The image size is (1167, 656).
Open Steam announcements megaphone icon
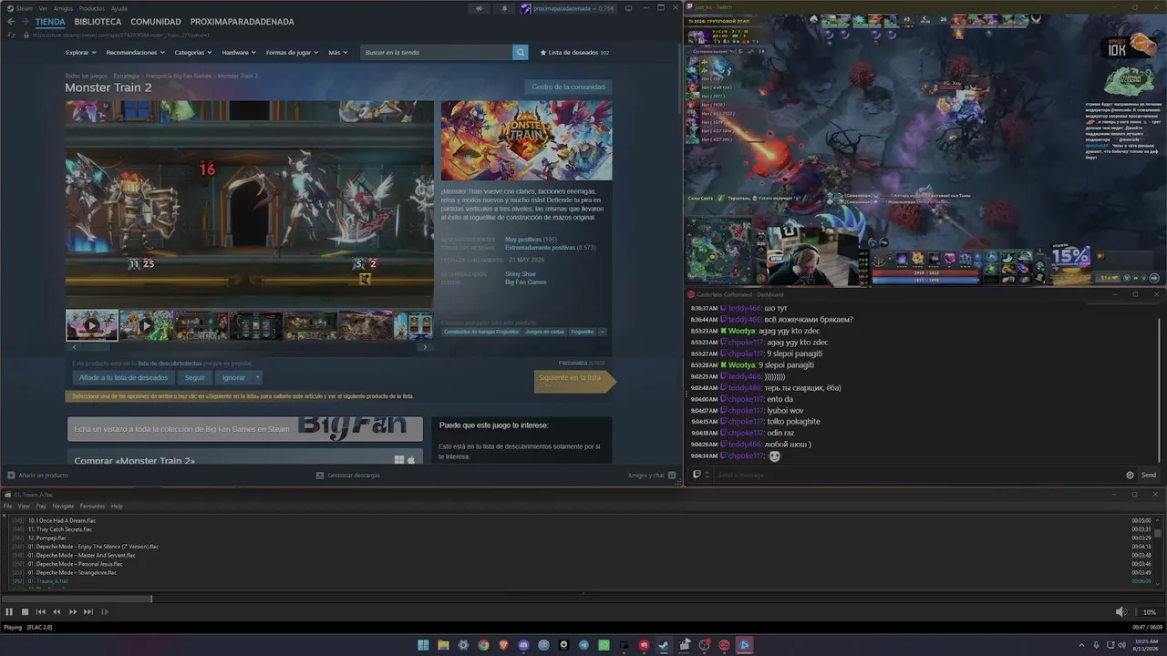pos(479,8)
